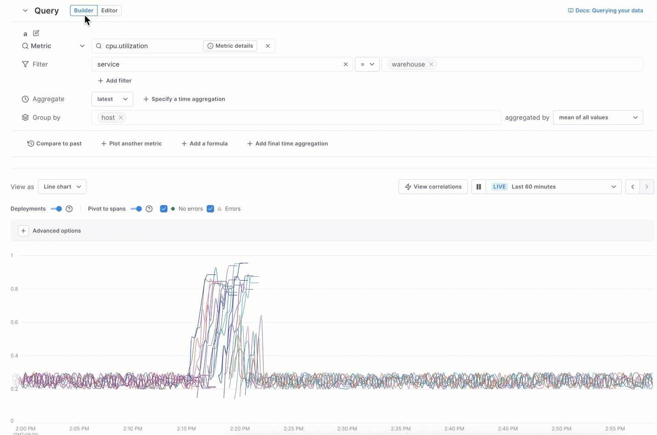Open the latest aggregate dropdown
This screenshot has width=657, height=435.
tap(112, 99)
